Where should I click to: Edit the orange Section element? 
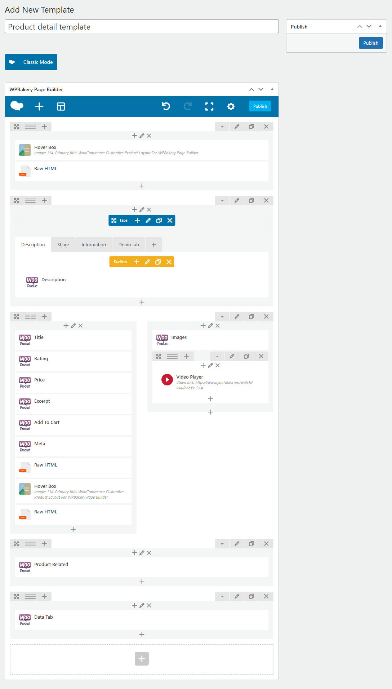click(147, 262)
